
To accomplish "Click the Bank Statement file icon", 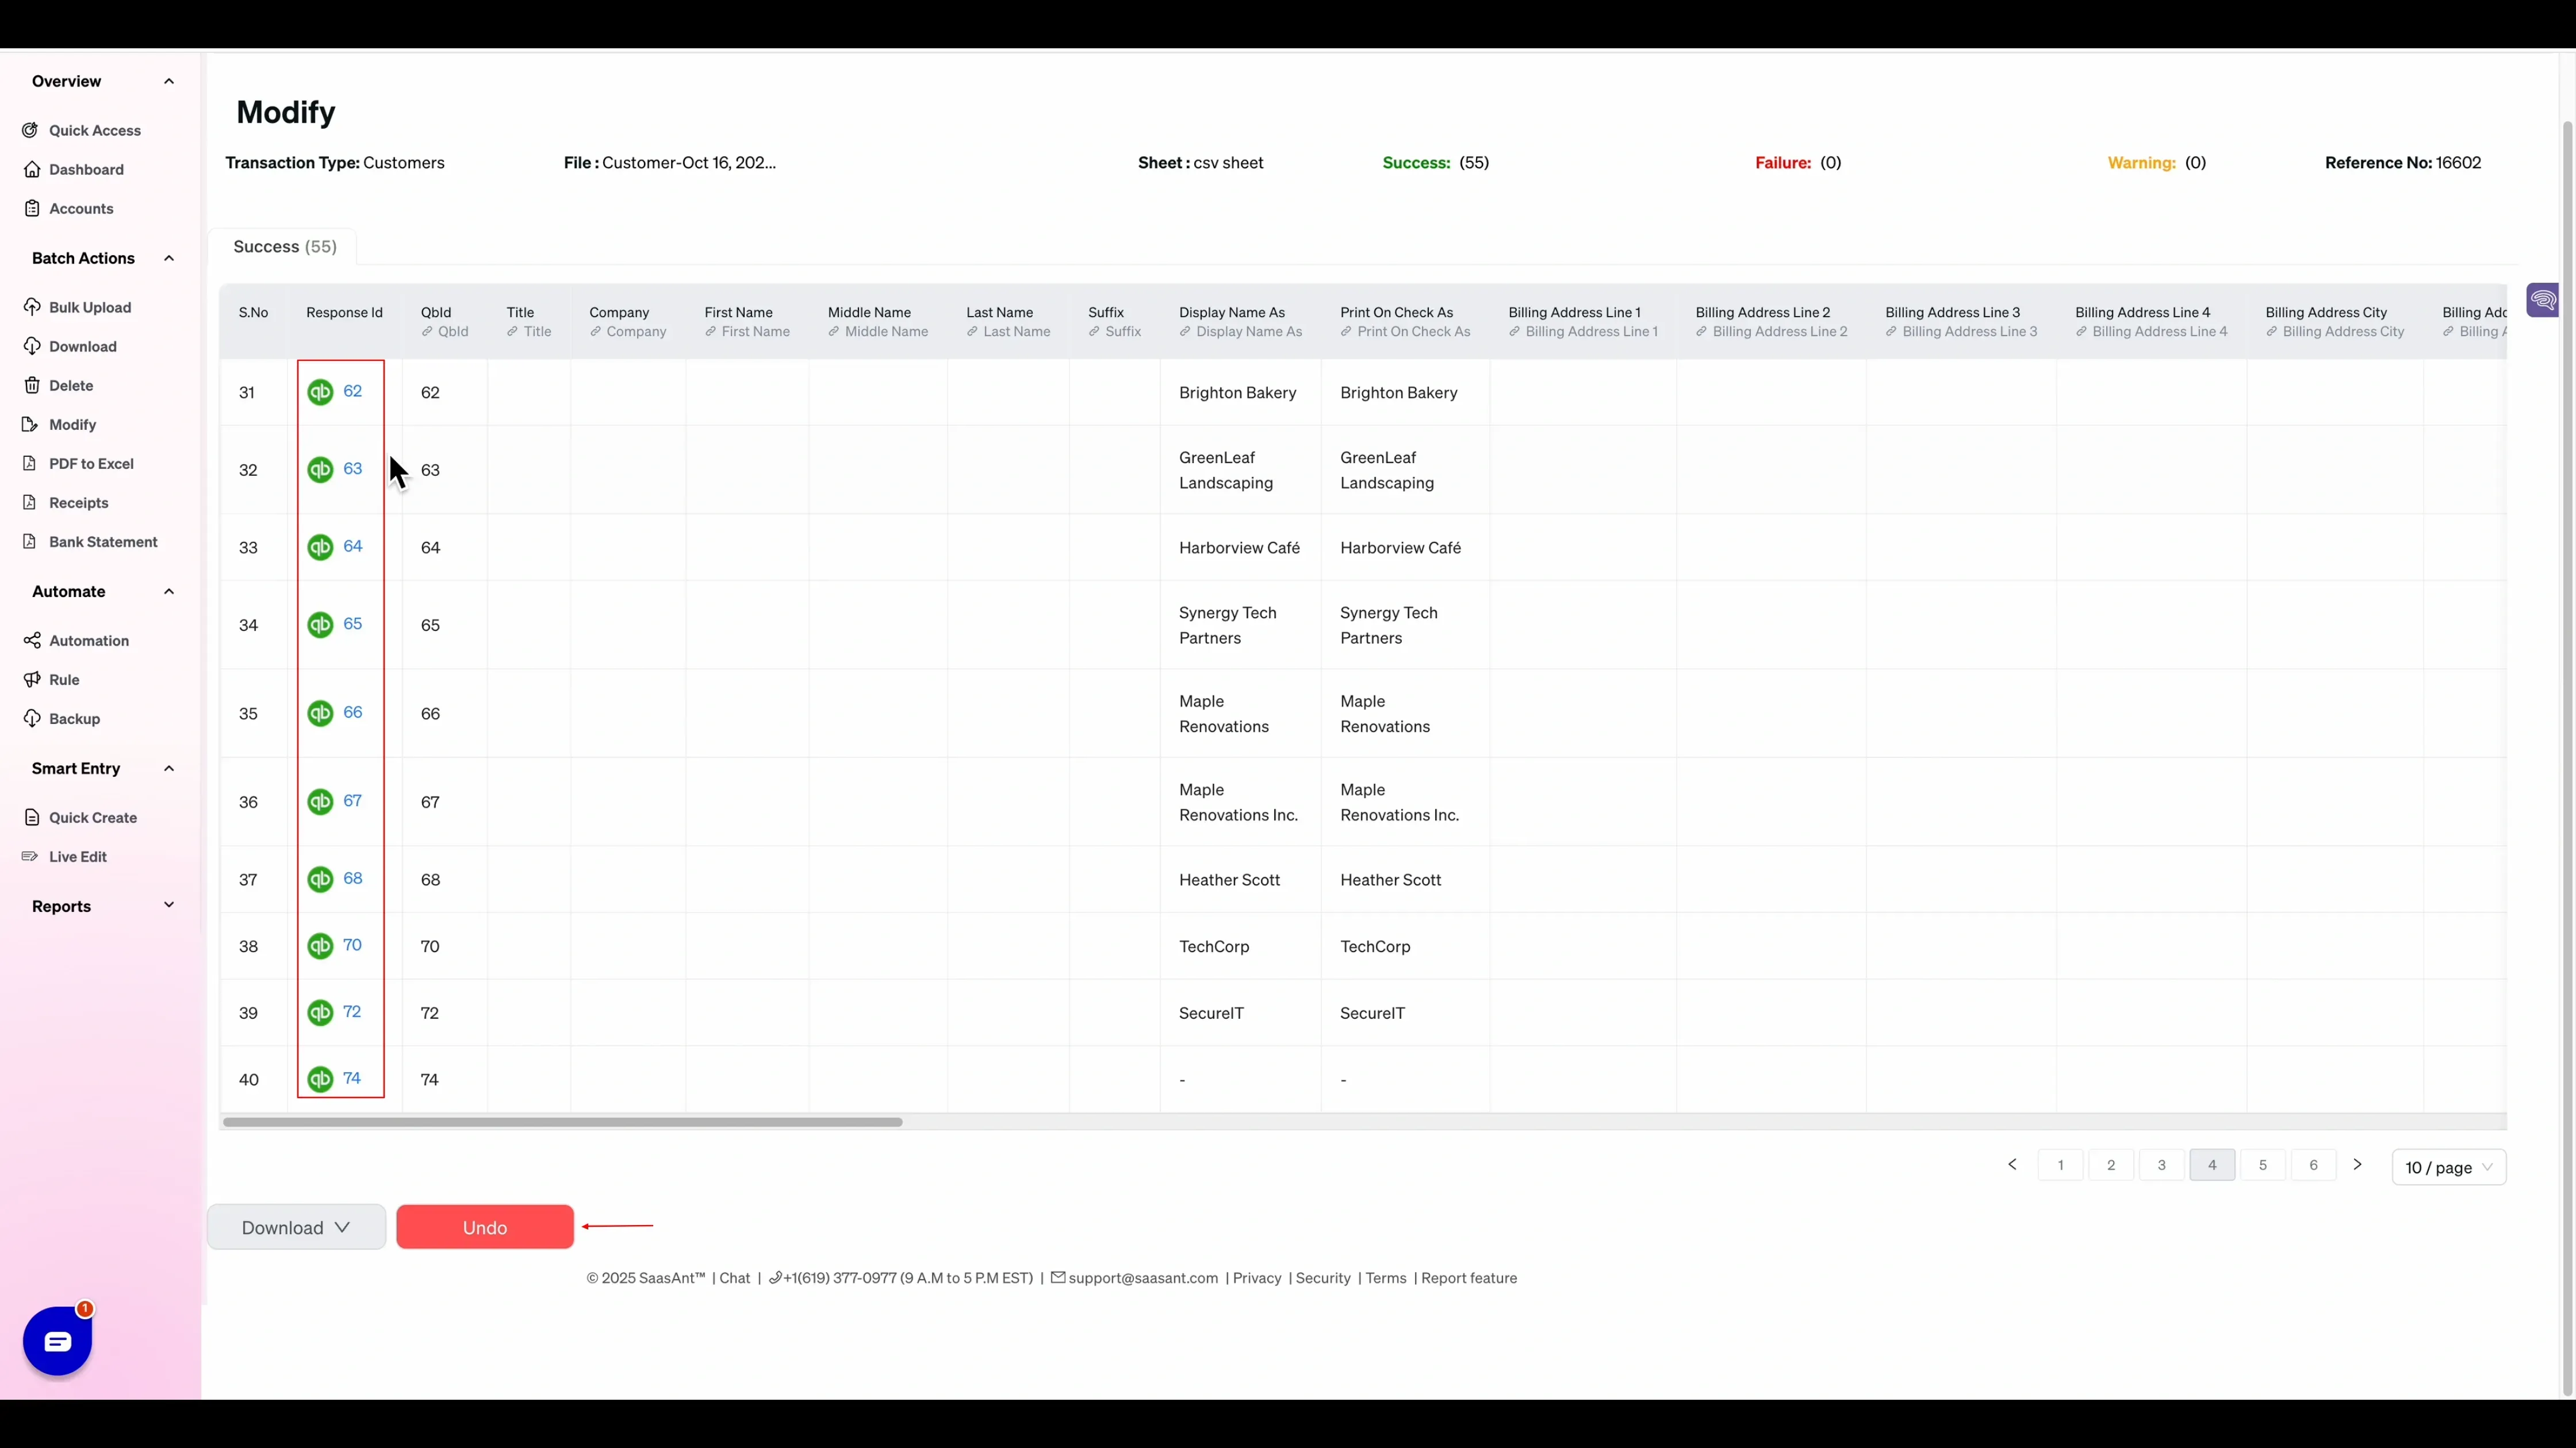I will point(31,541).
